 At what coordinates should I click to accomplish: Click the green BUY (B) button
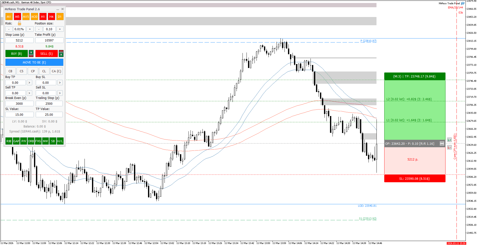[16, 53]
